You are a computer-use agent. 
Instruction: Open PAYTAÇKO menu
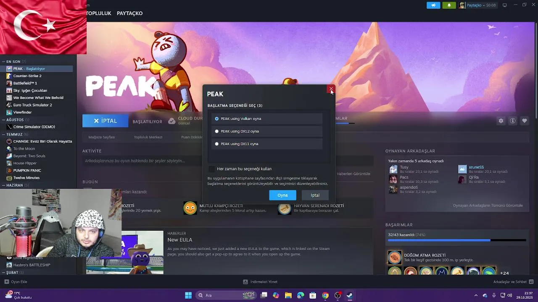[129, 13]
